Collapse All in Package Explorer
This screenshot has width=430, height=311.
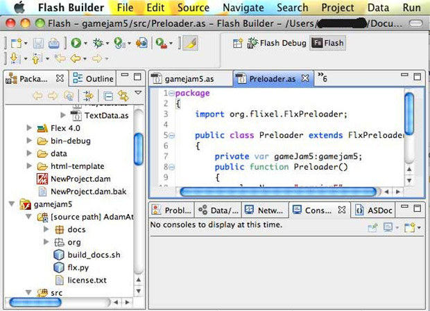click(x=108, y=96)
